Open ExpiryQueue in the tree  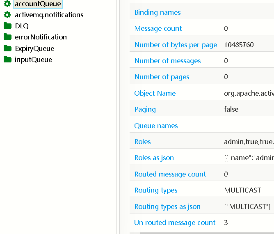(34, 48)
